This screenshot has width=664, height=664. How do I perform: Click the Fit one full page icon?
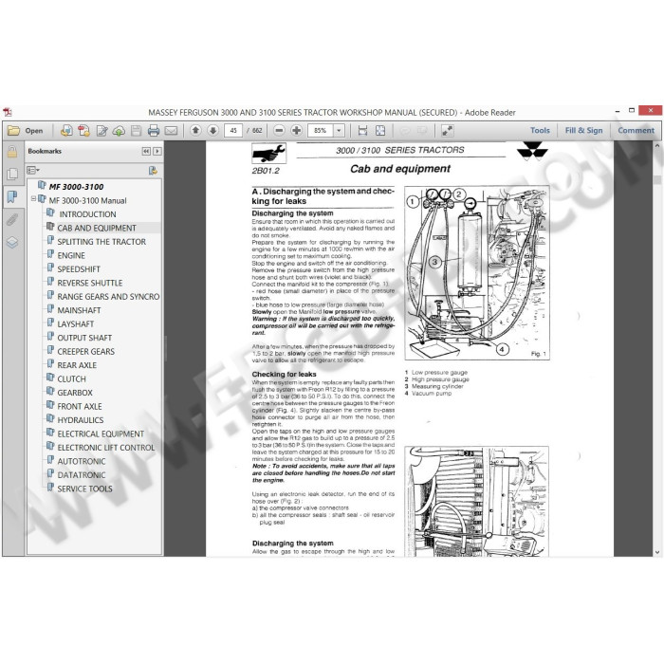[x=380, y=131]
